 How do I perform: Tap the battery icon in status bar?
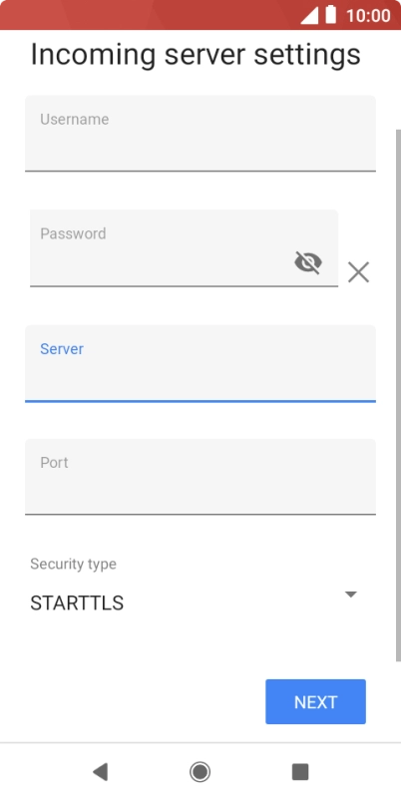coord(331,15)
